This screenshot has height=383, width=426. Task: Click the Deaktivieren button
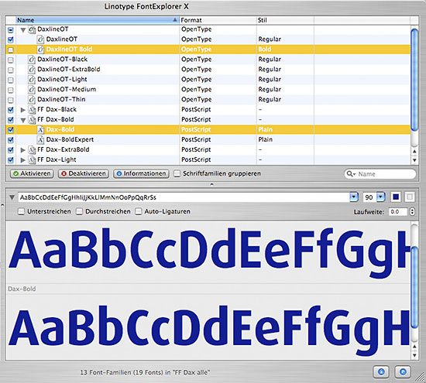click(x=84, y=174)
